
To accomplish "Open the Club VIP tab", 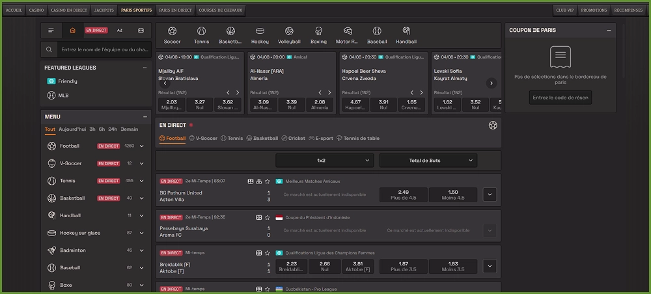I will [565, 10].
